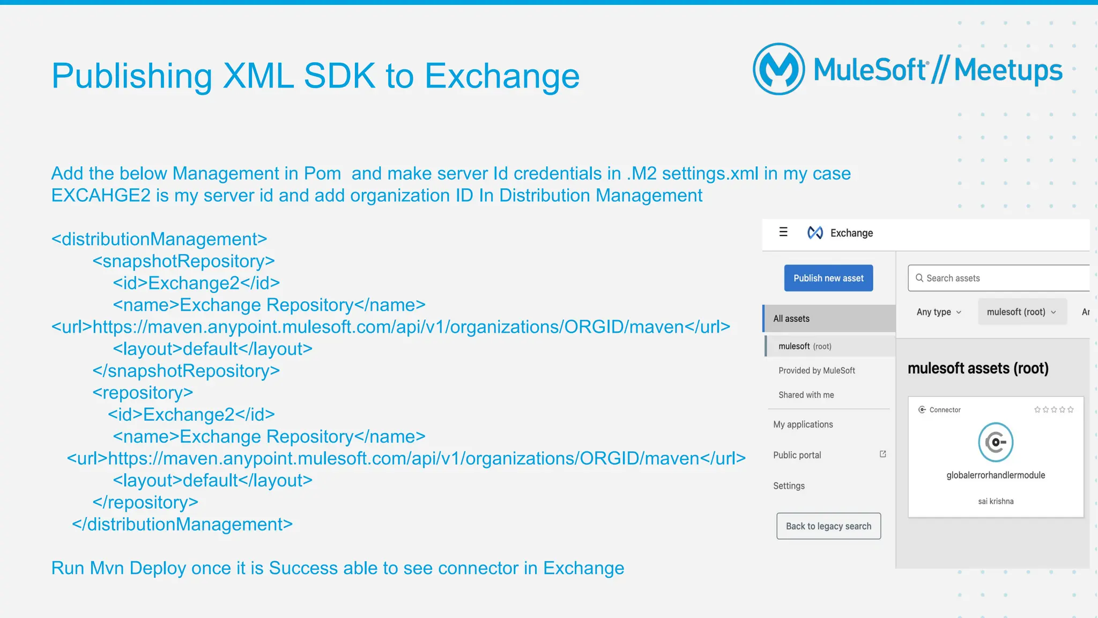
Task: Click globalerrorhandlermodule connector logo
Action: (996, 443)
